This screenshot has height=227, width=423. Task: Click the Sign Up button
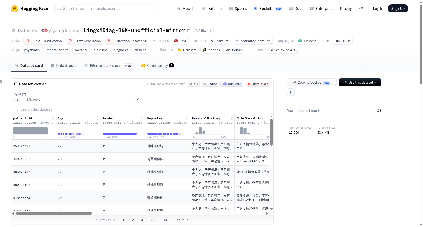tap(398, 8)
